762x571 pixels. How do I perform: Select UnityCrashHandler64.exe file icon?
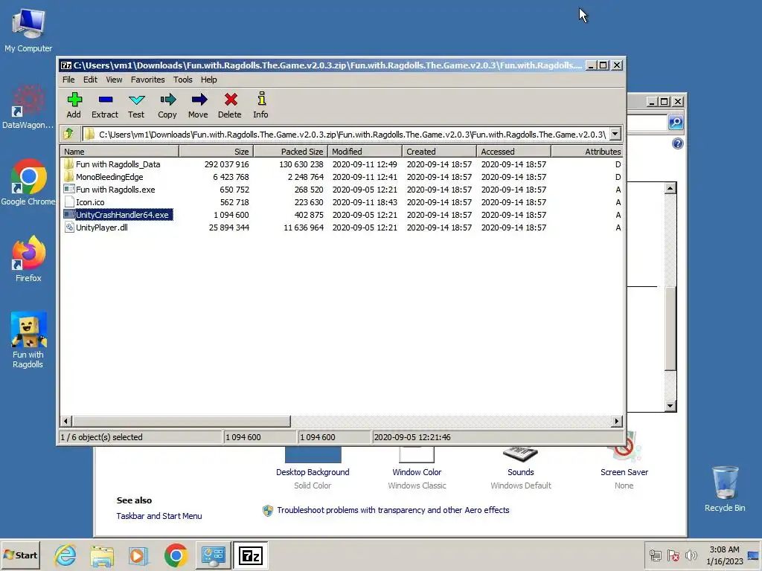click(69, 215)
